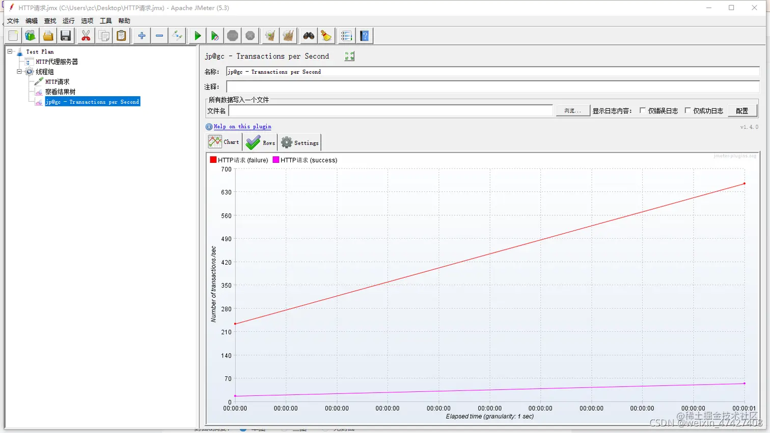Enable the 仅错误日志 checkbox

tap(643, 110)
